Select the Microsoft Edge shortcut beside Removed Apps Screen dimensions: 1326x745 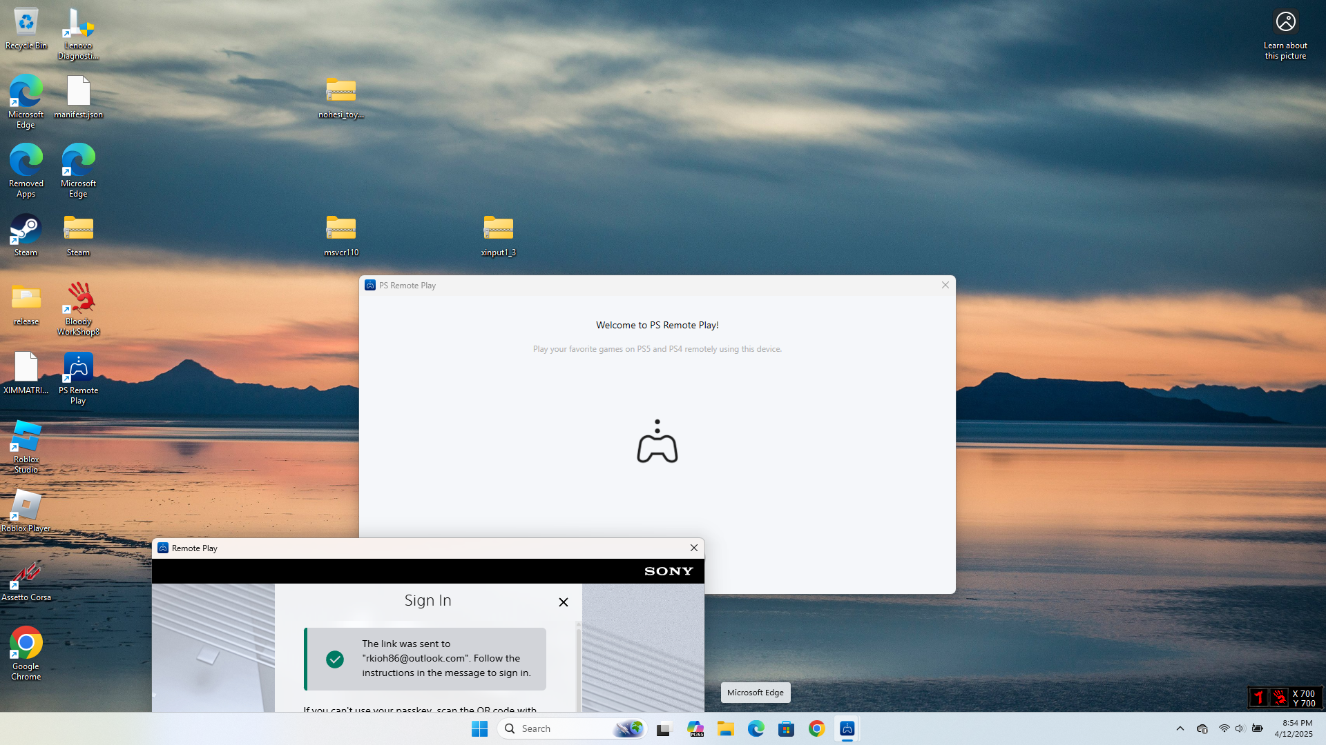coord(78,170)
